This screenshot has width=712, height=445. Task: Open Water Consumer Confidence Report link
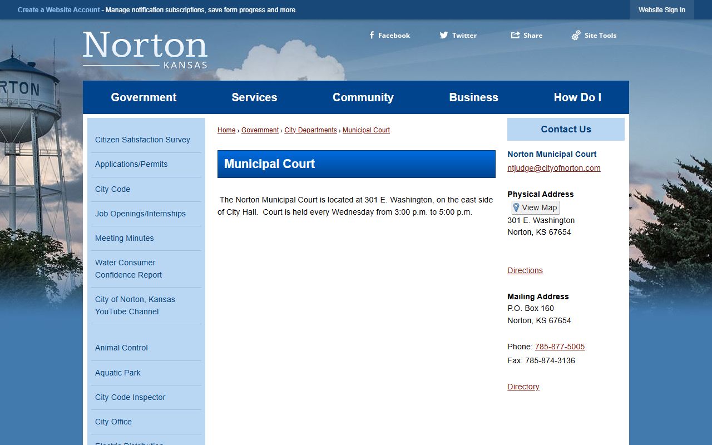(x=128, y=269)
